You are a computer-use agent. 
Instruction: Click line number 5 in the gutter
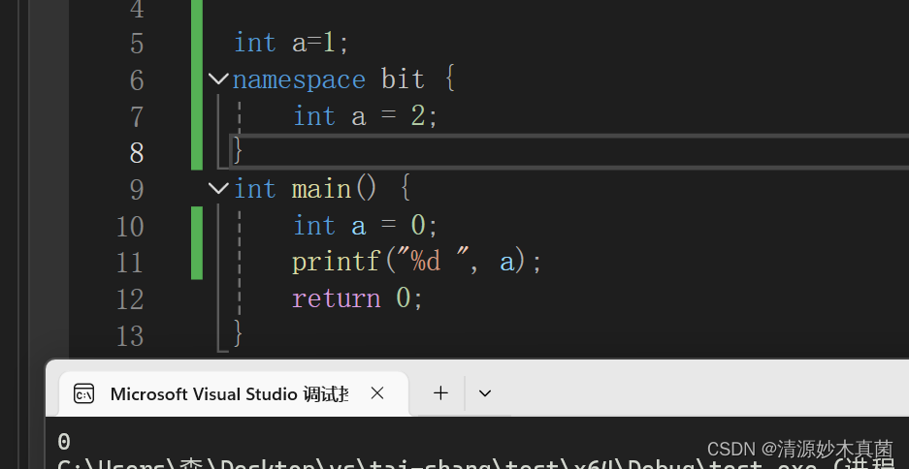point(137,44)
